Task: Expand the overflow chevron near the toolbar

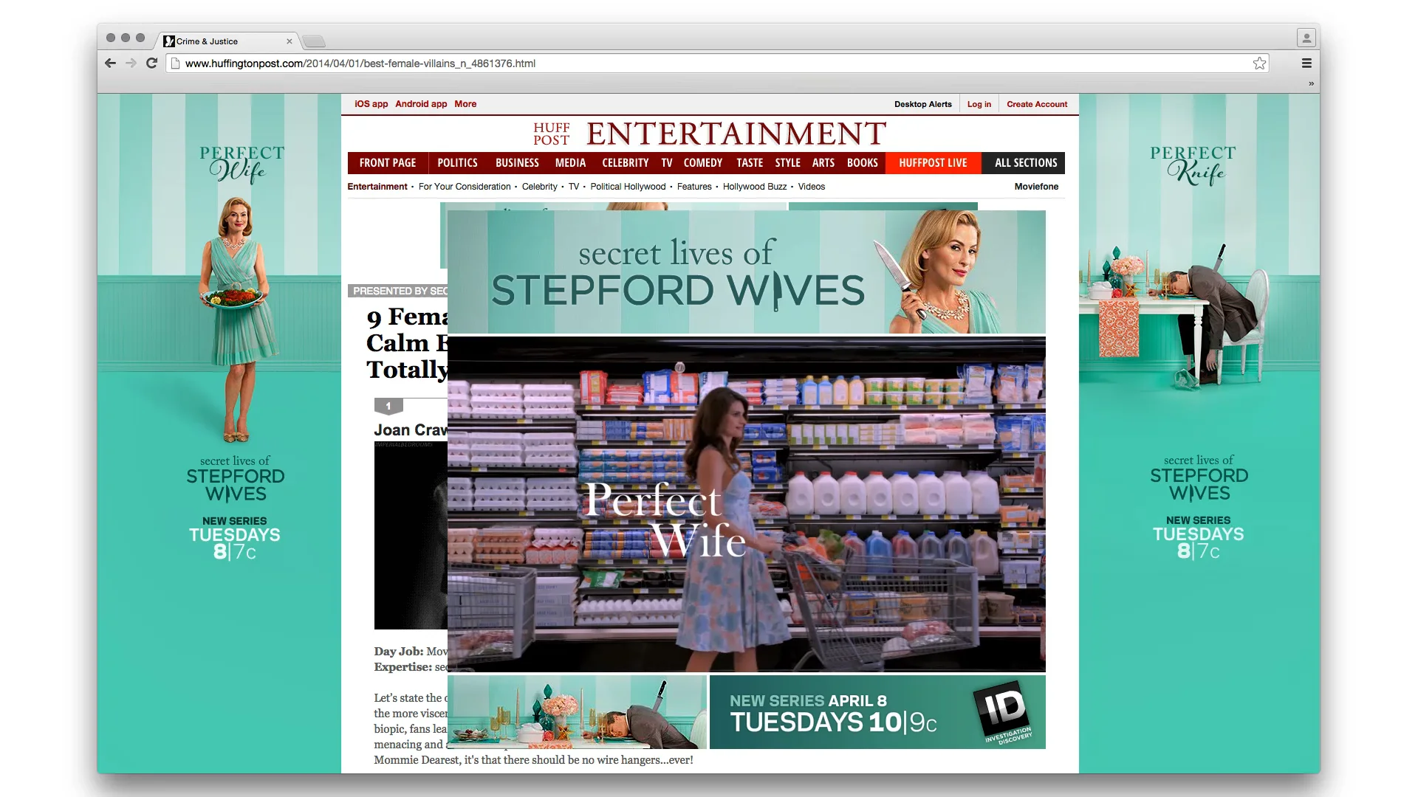Action: [x=1310, y=83]
